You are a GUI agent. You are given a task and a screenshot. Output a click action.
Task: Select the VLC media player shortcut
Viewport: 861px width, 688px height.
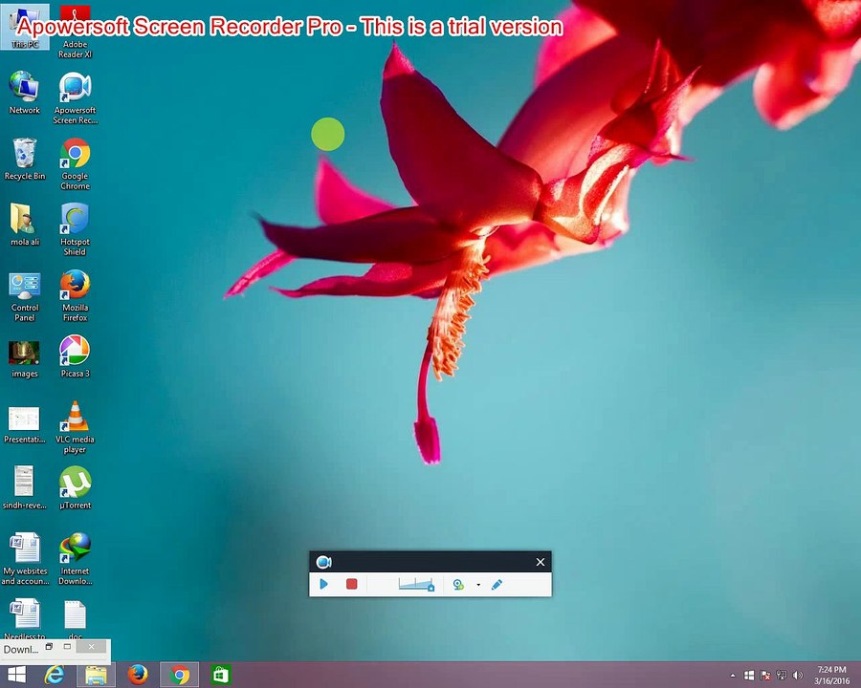point(76,427)
